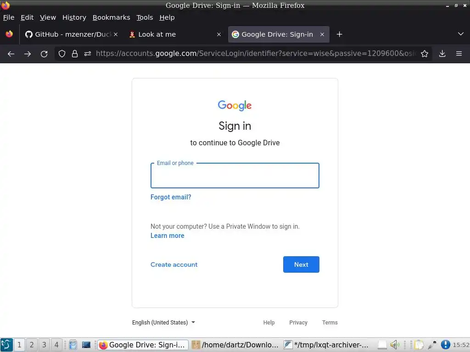The height and width of the screenshot is (352, 470).
Task: Open the Learn more link
Action: coord(167,236)
